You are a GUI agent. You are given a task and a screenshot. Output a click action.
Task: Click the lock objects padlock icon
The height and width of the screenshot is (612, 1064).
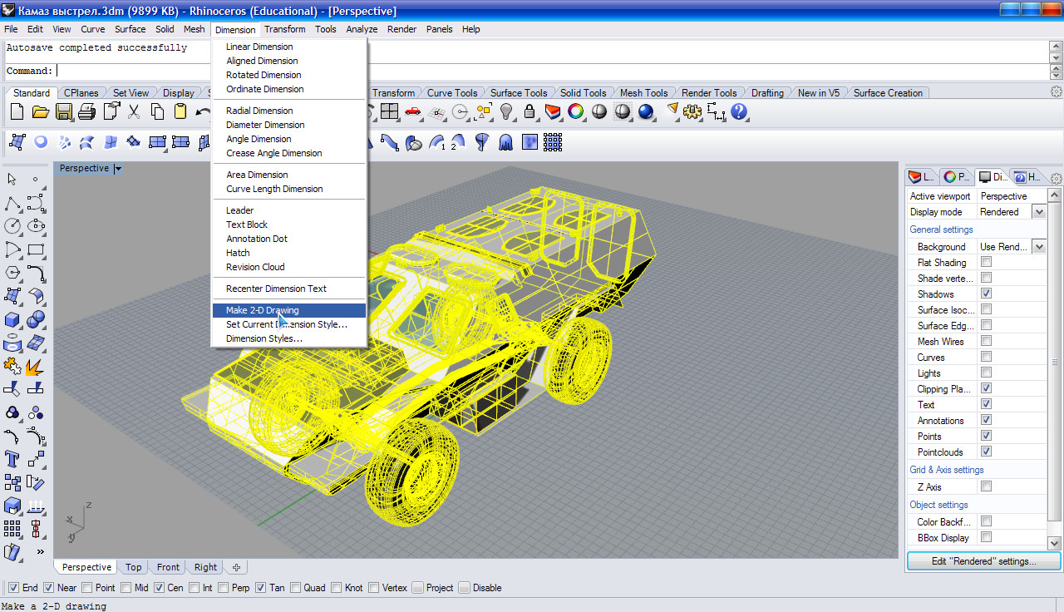[529, 111]
